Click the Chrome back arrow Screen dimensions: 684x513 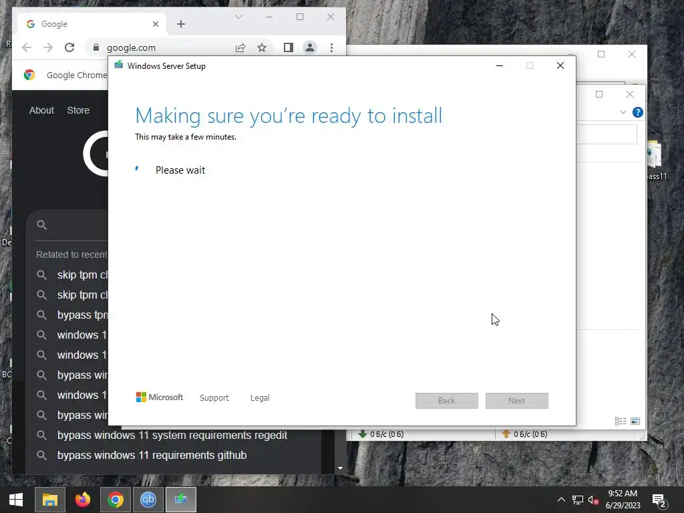27,47
